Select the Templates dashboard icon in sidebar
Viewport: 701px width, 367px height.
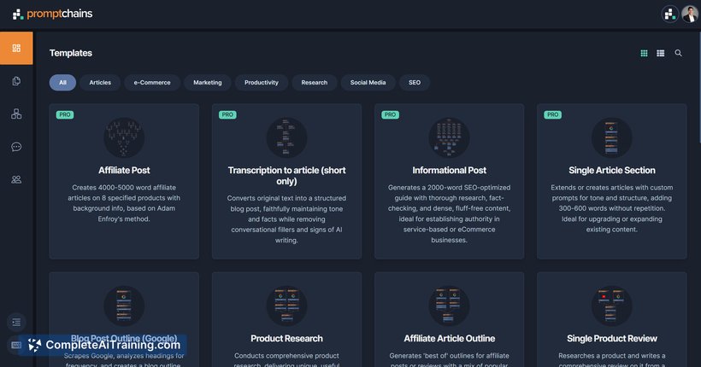(16, 48)
